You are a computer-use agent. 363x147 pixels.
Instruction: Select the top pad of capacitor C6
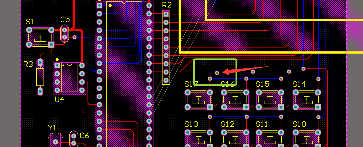tap(74, 136)
